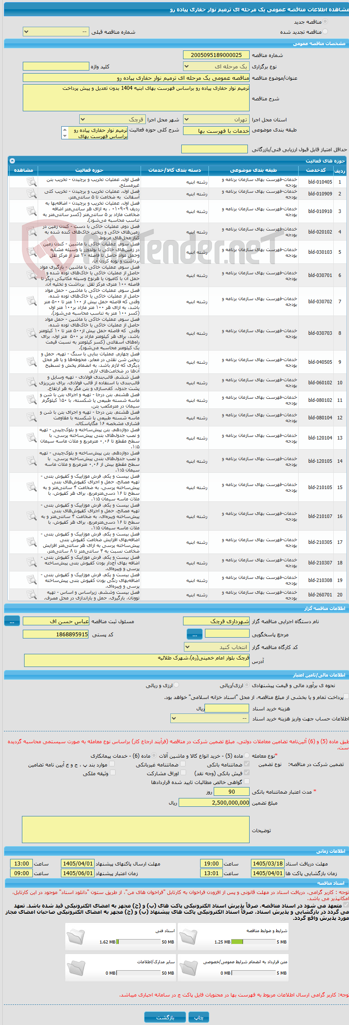Screen dimensions: 349x1025
Task: Open magnifier icon for row bld-010910
Action: click(x=32, y=211)
